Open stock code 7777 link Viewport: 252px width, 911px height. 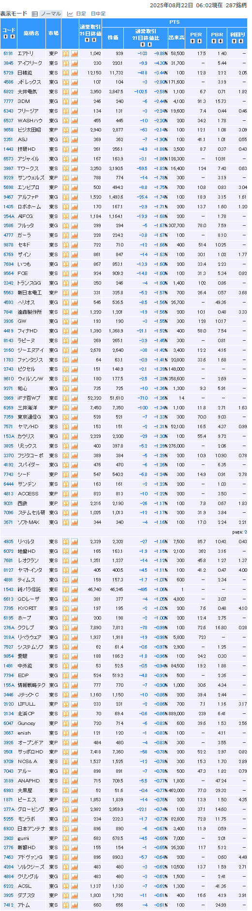click(8, 101)
